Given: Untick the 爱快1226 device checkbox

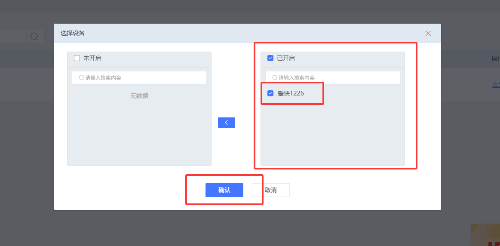Looking at the screenshot, I should [x=270, y=93].
